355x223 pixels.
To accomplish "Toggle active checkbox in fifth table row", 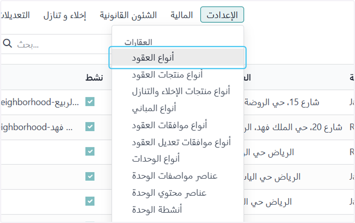I will pyautogui.click(x=90, y=201).
